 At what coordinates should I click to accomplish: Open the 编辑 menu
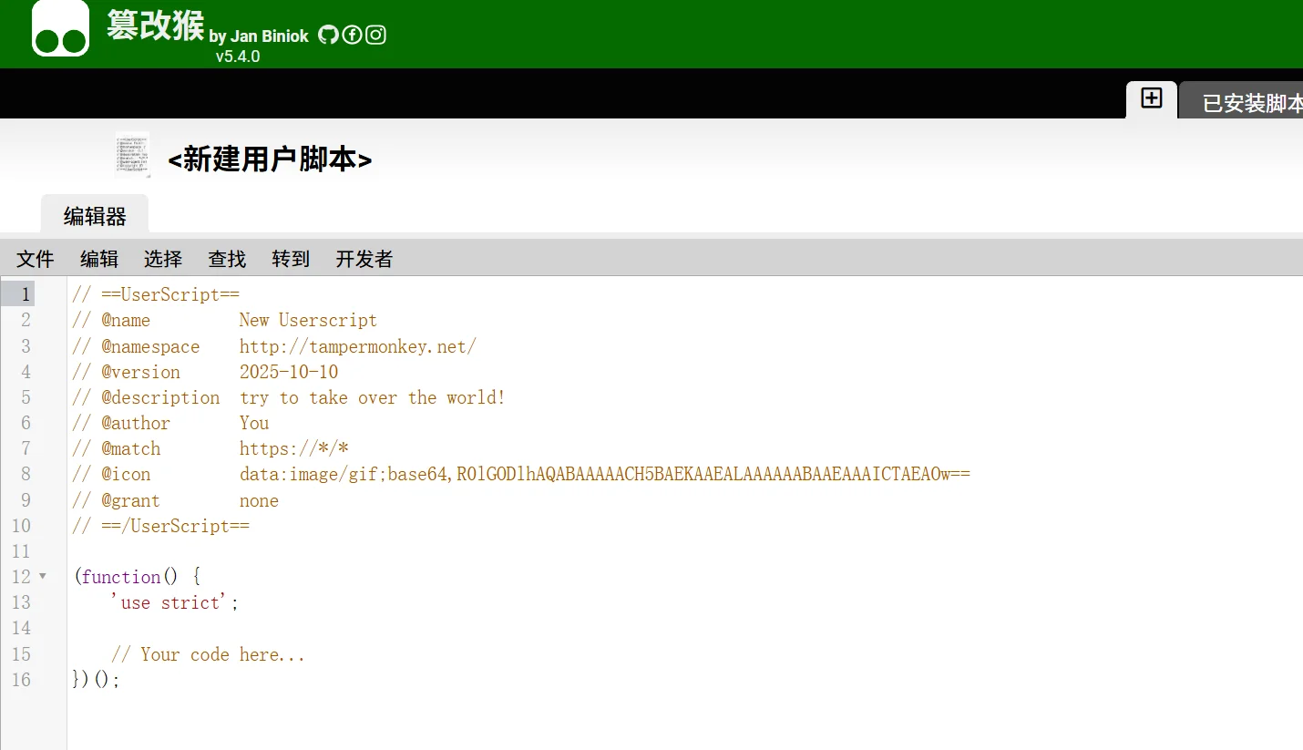tap(98, 259)
